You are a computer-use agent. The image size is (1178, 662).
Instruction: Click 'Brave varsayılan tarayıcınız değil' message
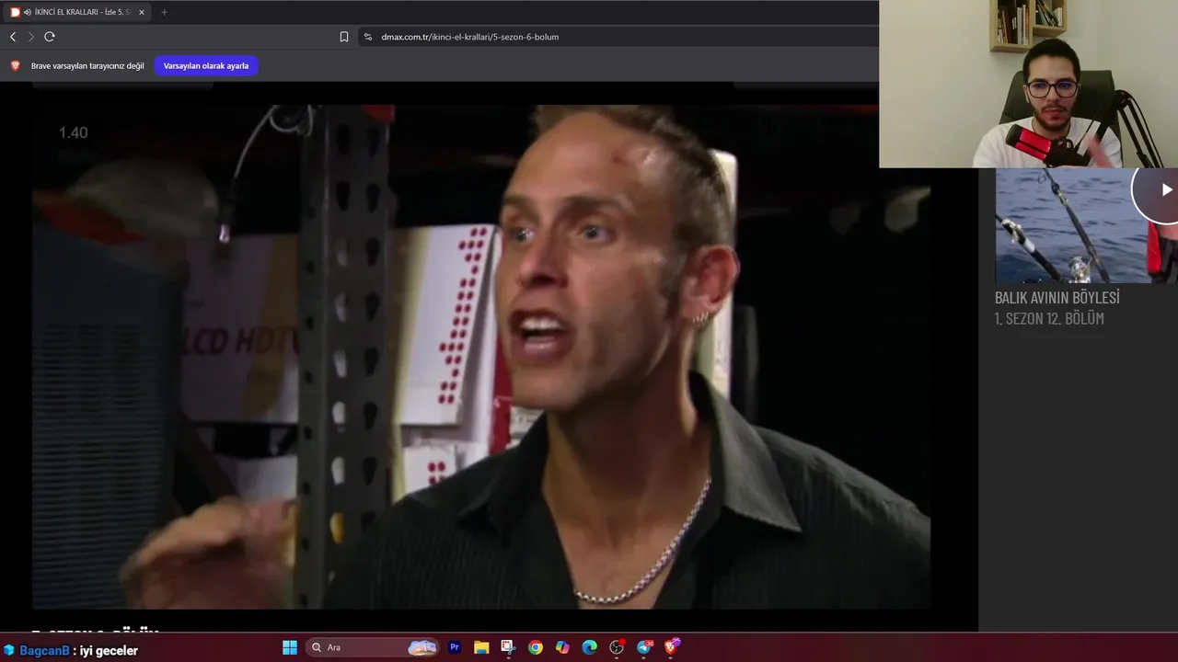point(87,65)
